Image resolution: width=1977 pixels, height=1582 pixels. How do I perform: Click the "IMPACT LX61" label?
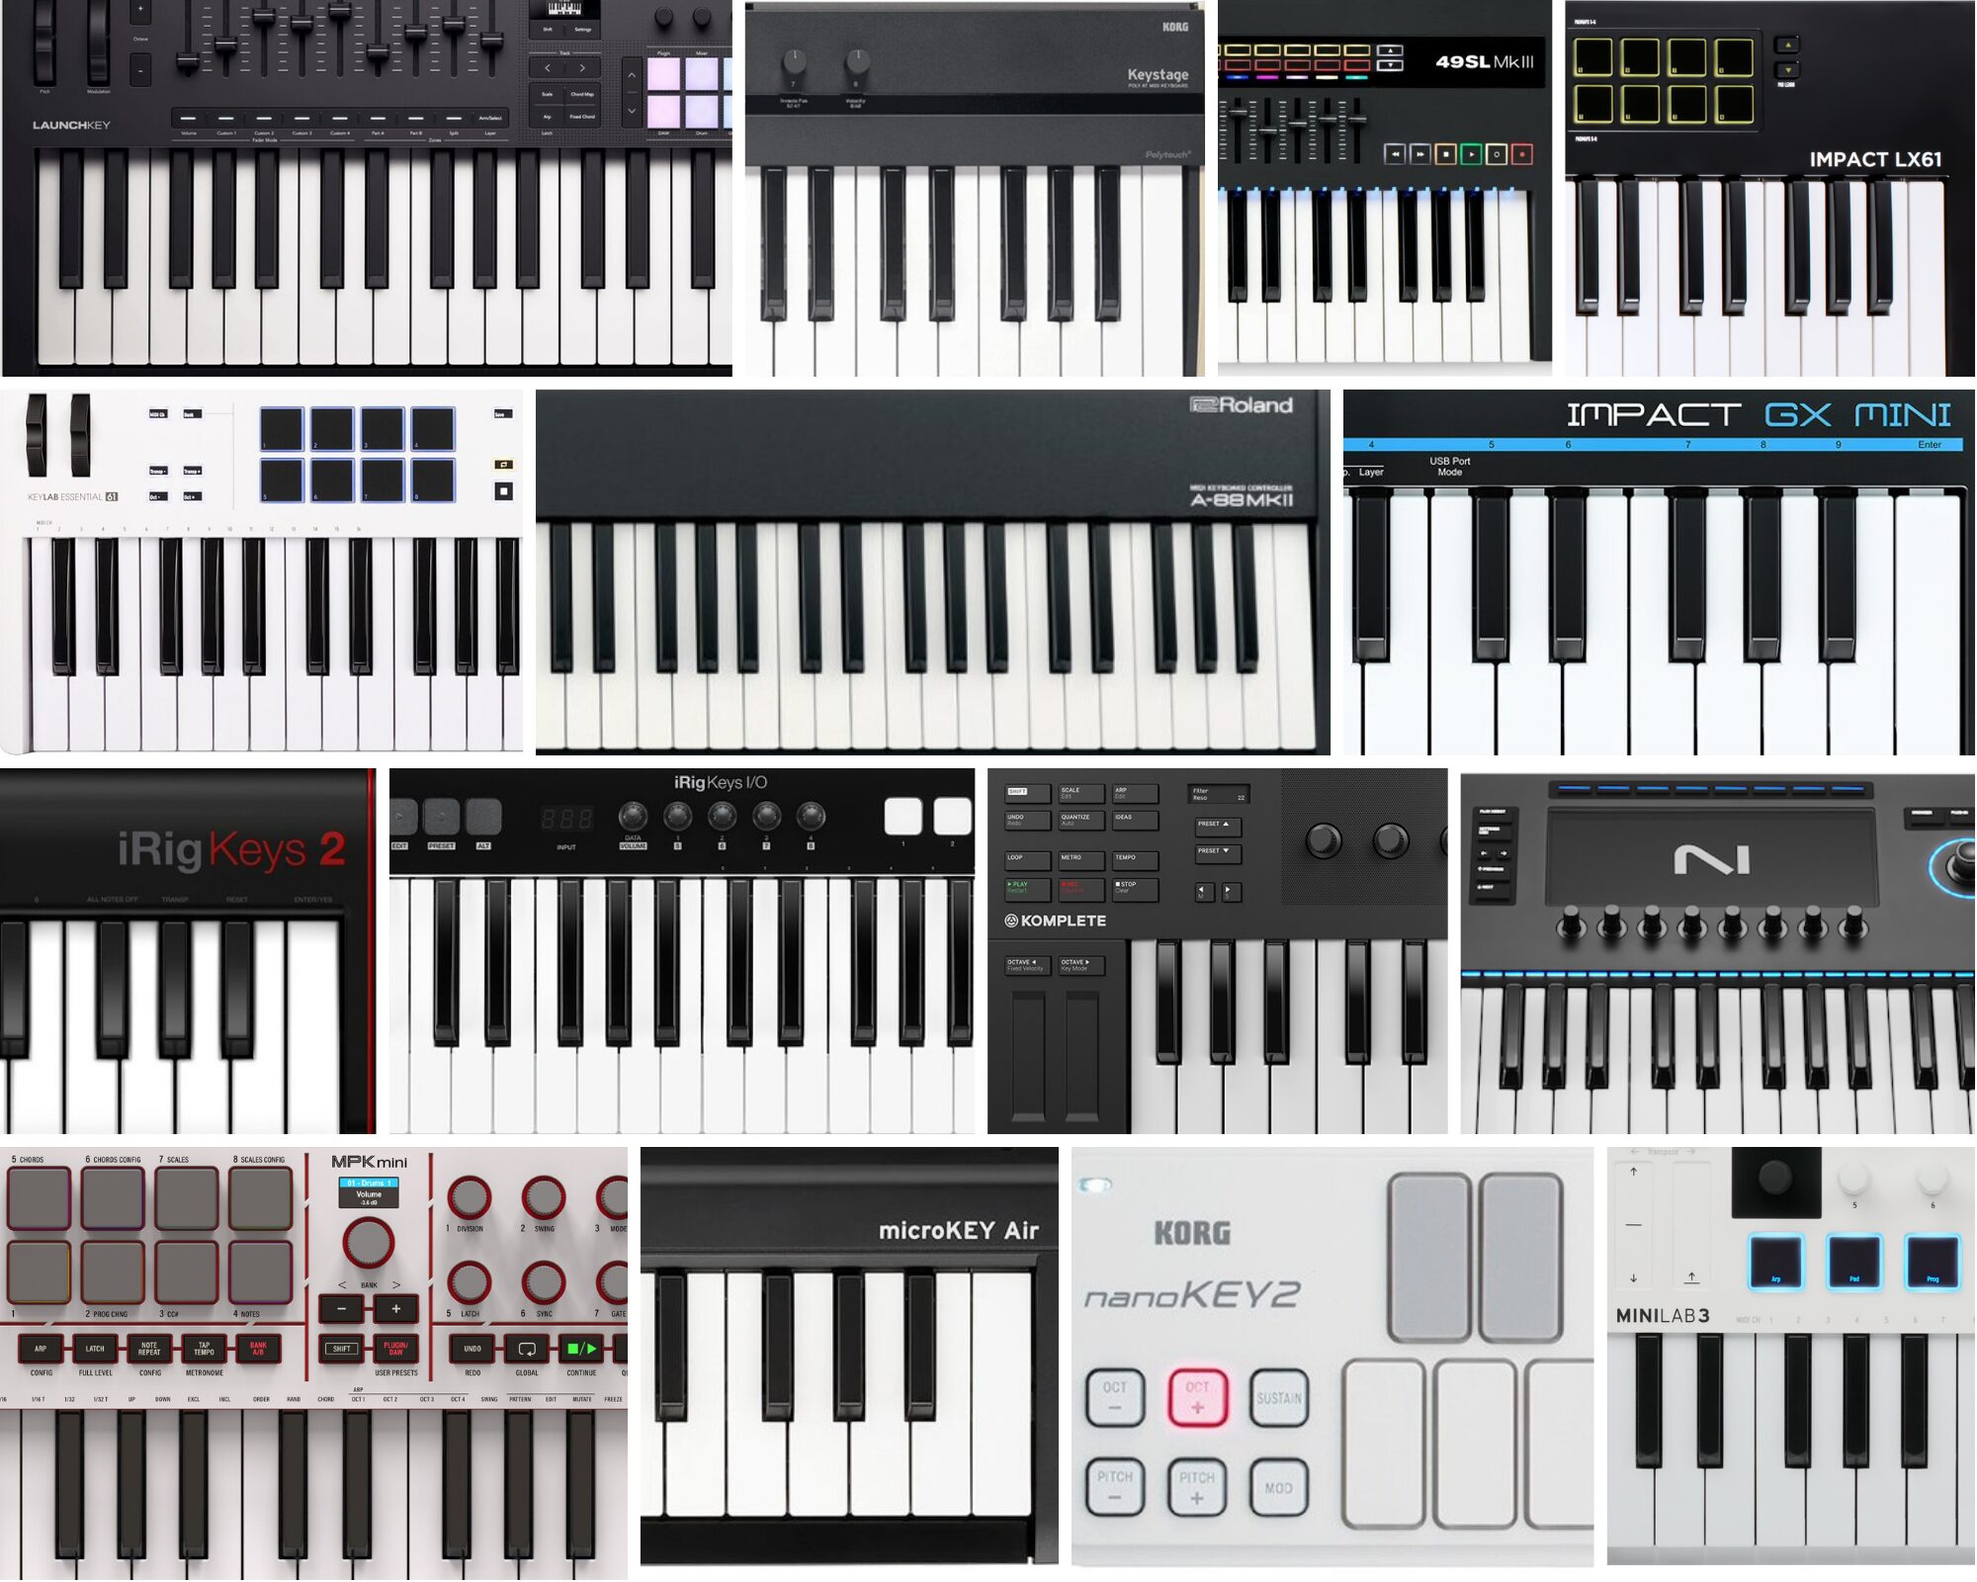point(1875,159)
